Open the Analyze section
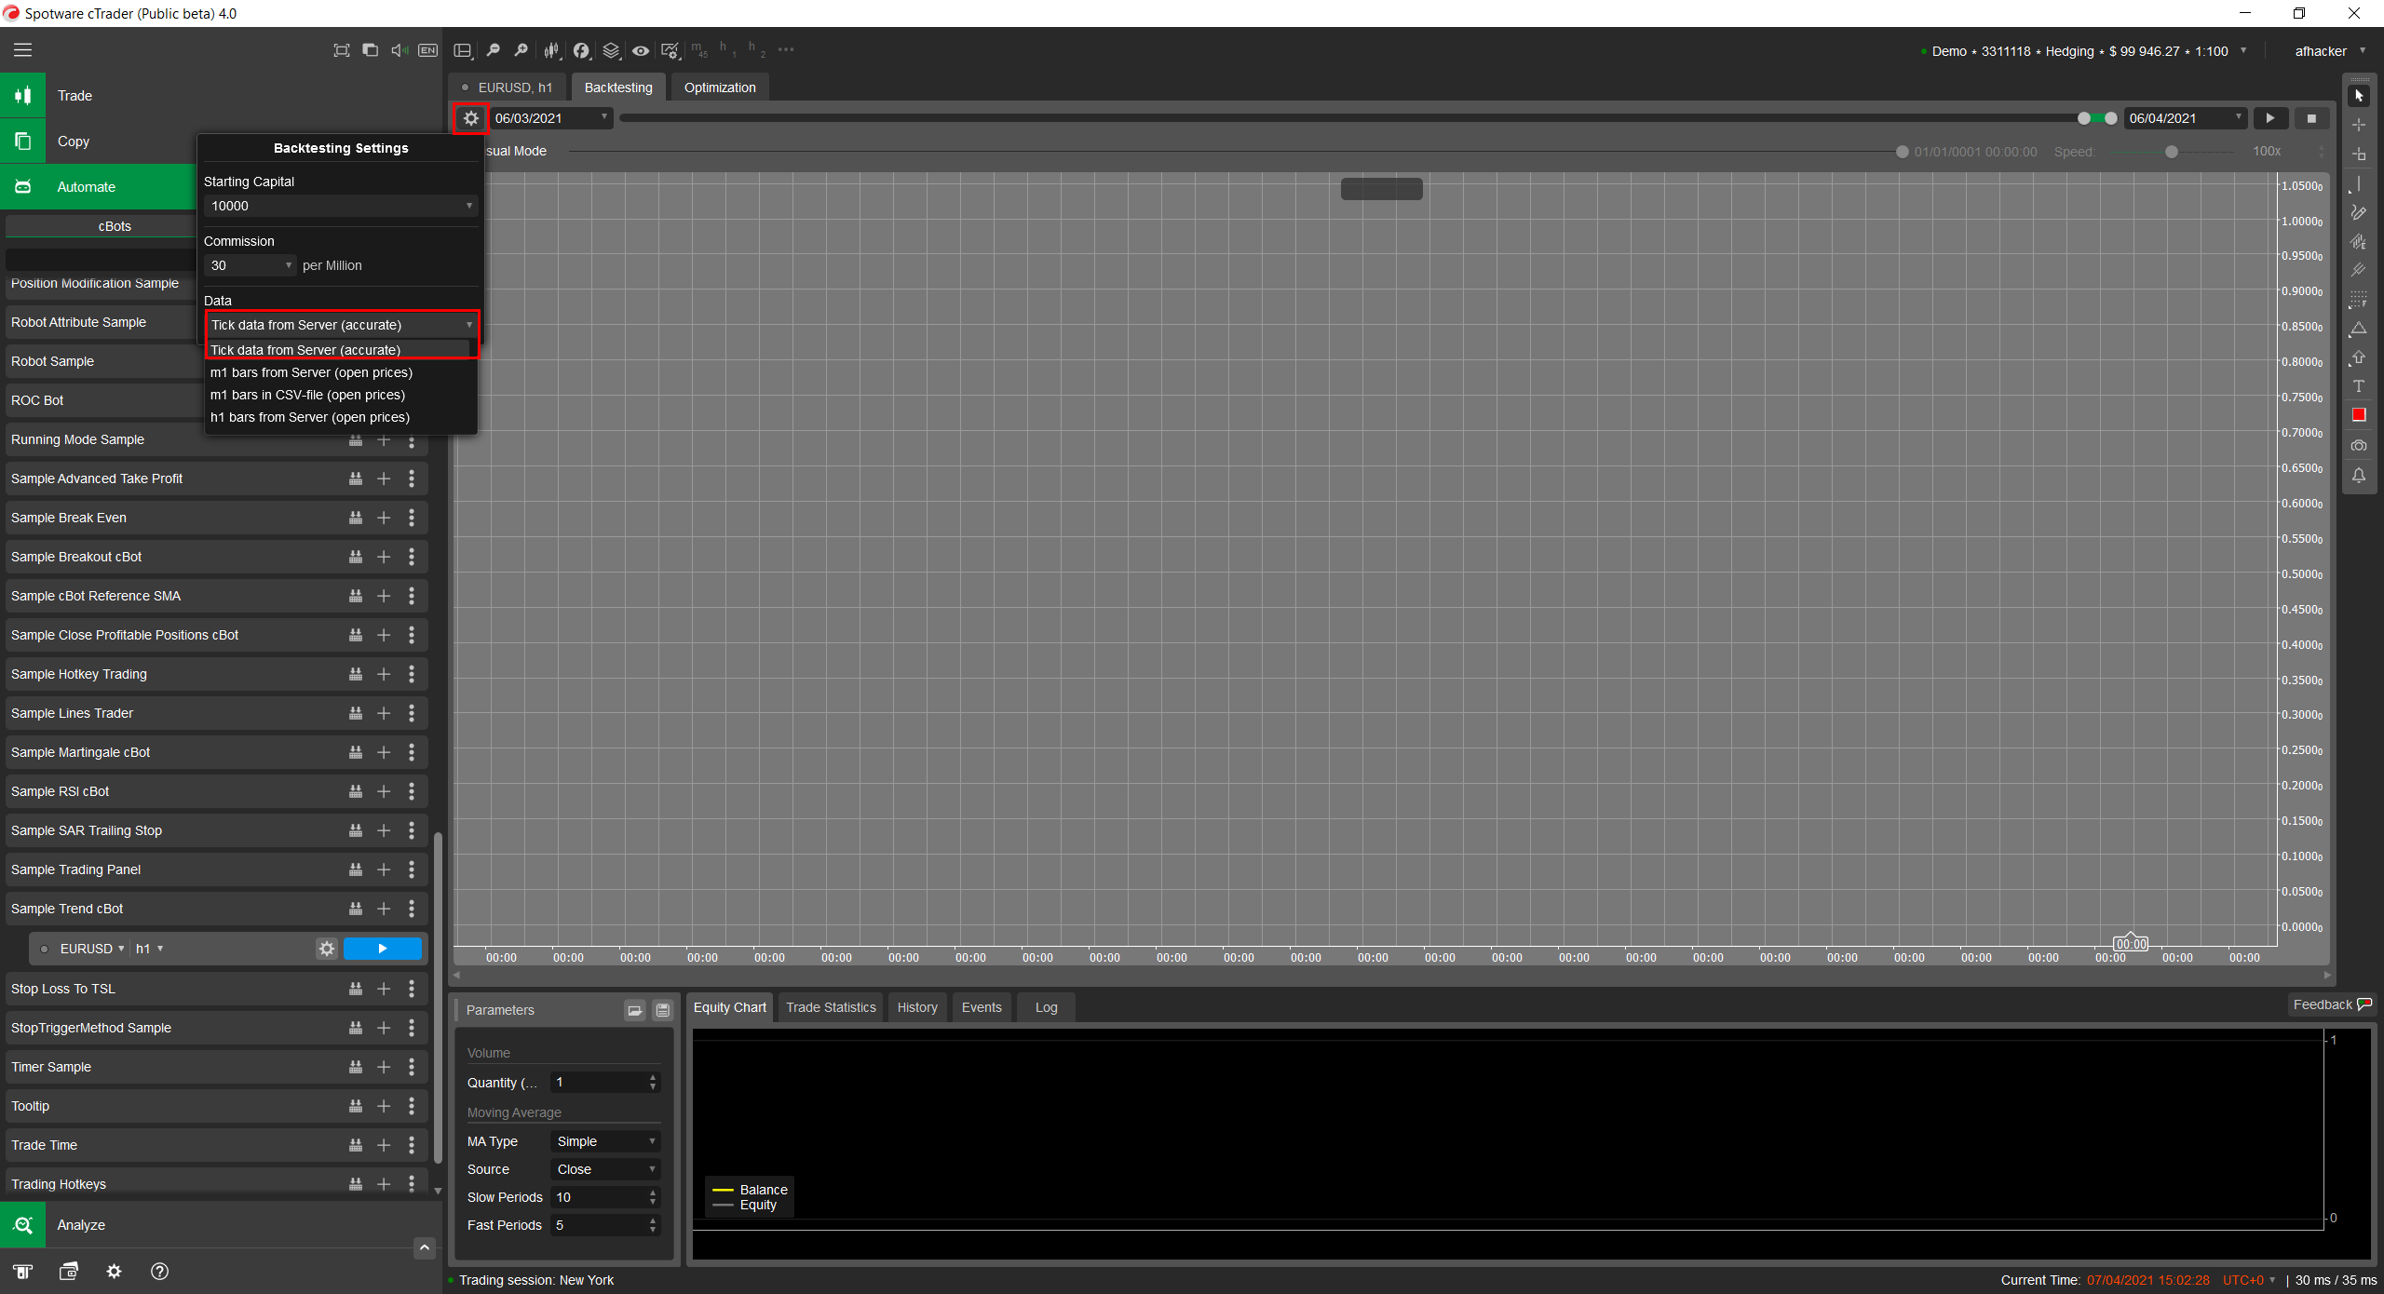 (x=221, y=1225)
